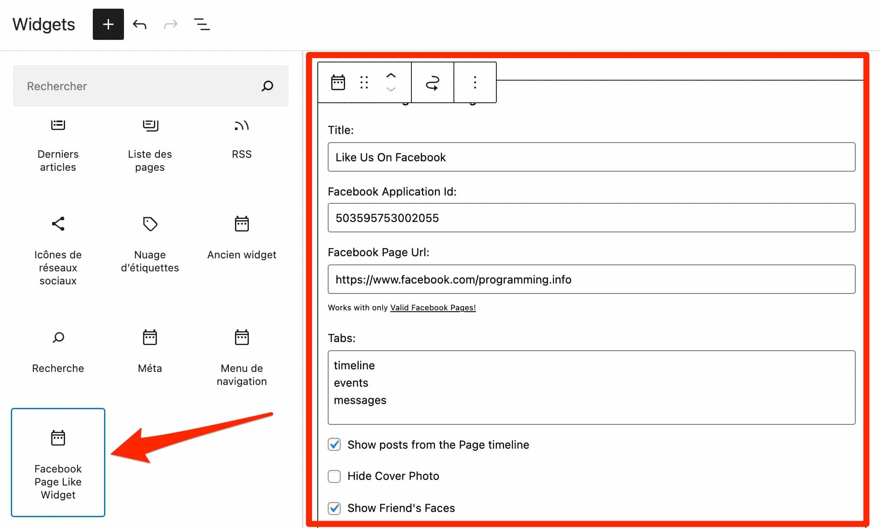
Task: Click into the Rechercher search field
Action: point(151,86)
